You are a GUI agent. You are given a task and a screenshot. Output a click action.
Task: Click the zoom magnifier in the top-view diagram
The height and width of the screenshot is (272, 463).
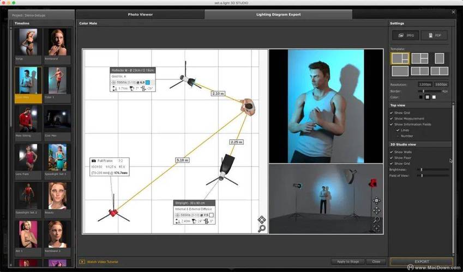click(x=261, y=228)
